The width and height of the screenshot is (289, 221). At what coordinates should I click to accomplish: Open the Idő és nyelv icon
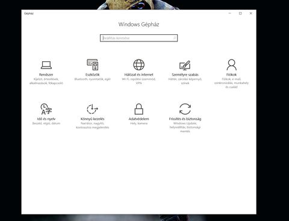tap(46, 109)
